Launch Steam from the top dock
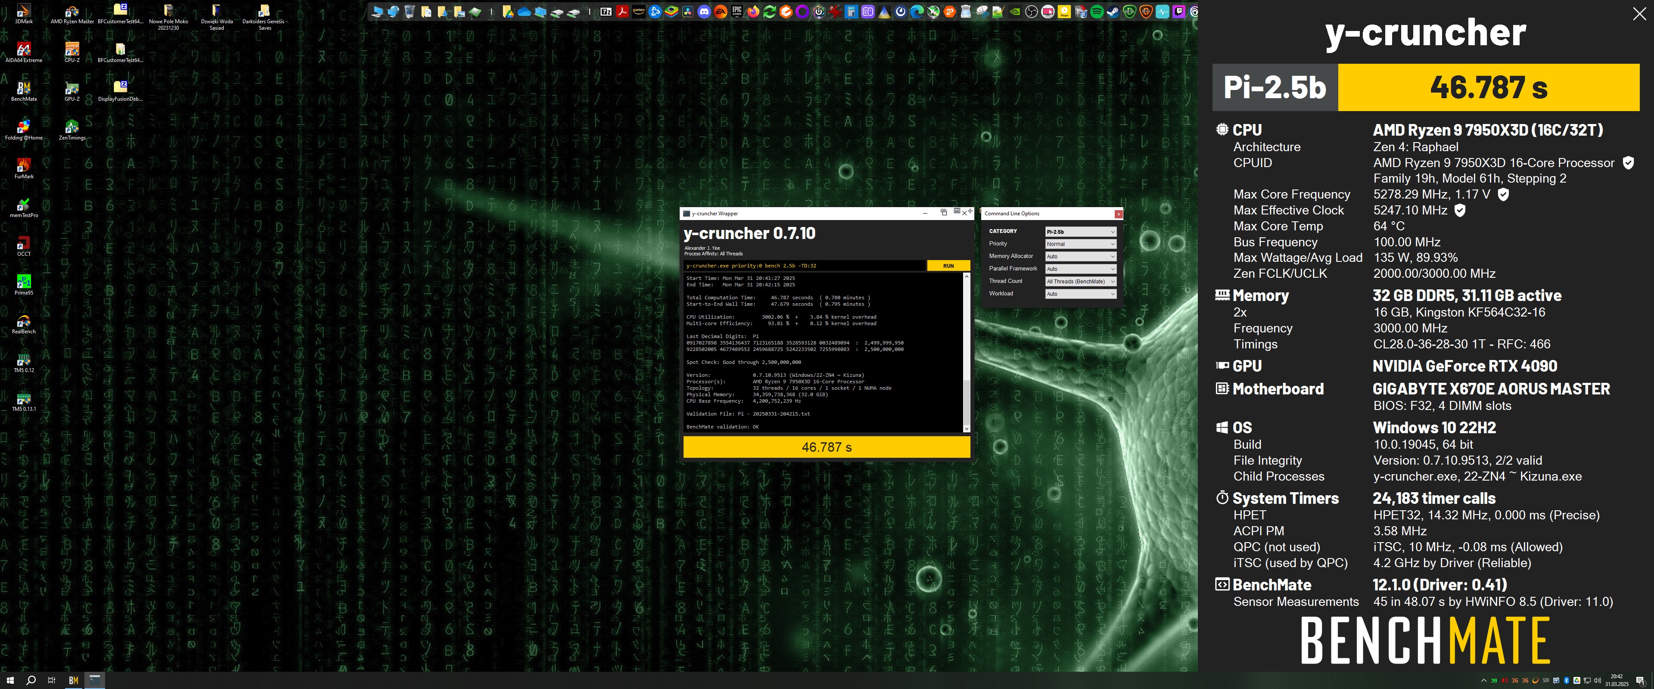This screenshot has width=1654, height=689. coord(1113,12)
